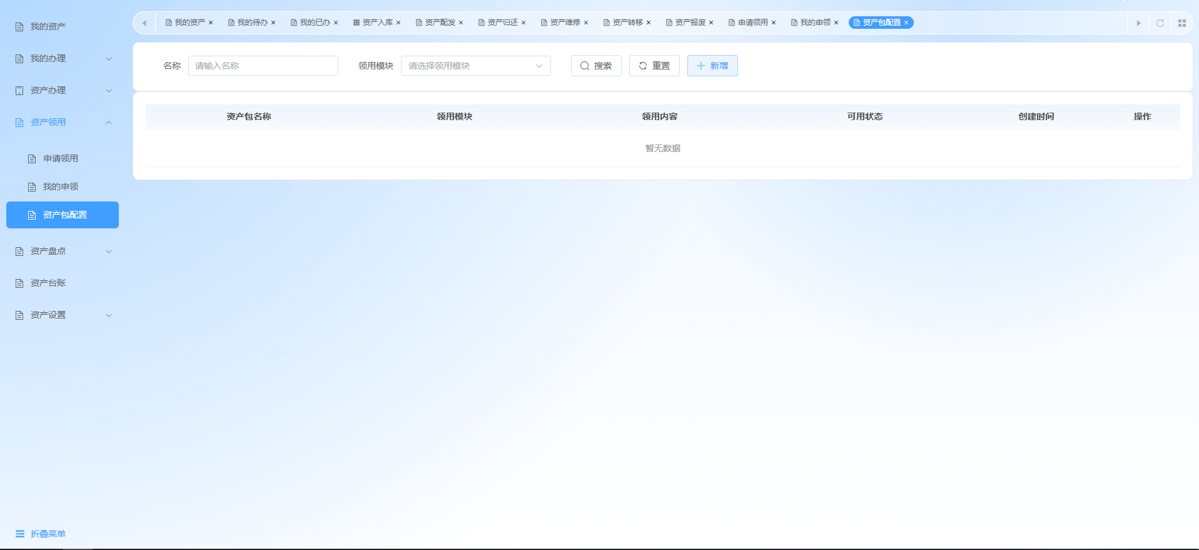Viewport: 1199px width, 550px height.
Task: Expand the 我的办理 sidebar chevron
Action: pos(109,59)
